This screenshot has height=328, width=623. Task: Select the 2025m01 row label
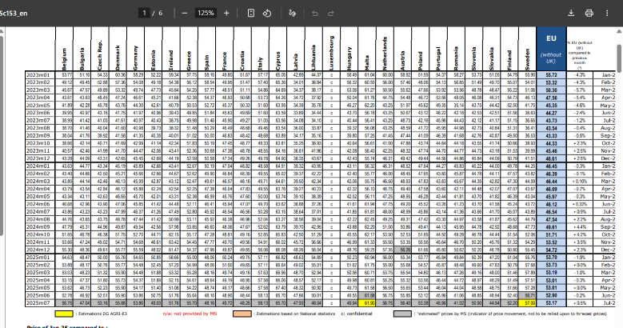[40, 258]
